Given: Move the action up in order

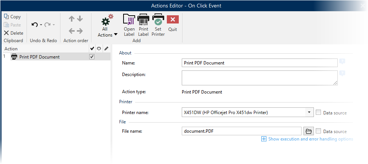Looking at the screenshot, I should (x=72, y=19).
